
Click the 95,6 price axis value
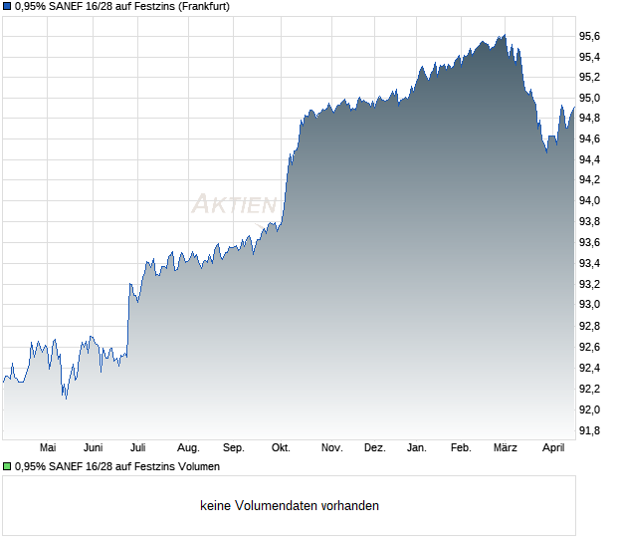click(589, 36)
